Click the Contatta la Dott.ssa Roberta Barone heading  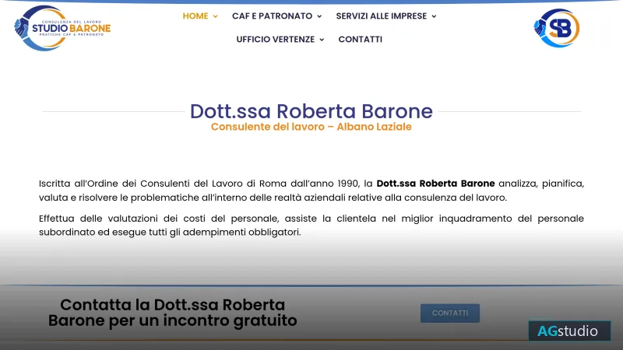click(172, 313)
